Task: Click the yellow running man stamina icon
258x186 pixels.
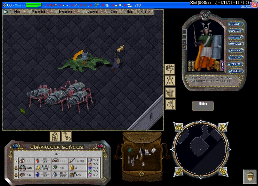Action: 38,168
